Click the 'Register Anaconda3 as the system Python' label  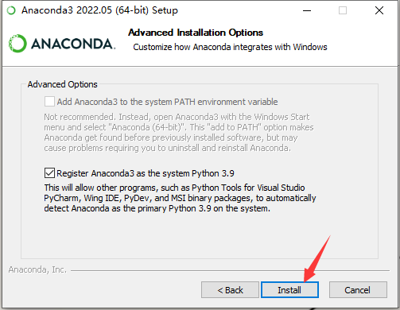[x=146, y=173]
